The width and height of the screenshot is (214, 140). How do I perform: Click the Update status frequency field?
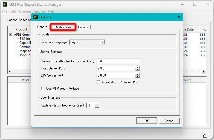tap(91, 105)
